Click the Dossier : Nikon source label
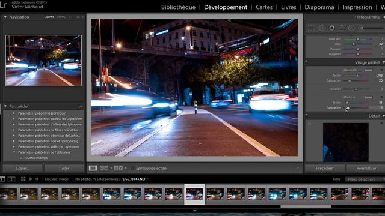This screenshot has width=385, height=216. click(57, 179)
